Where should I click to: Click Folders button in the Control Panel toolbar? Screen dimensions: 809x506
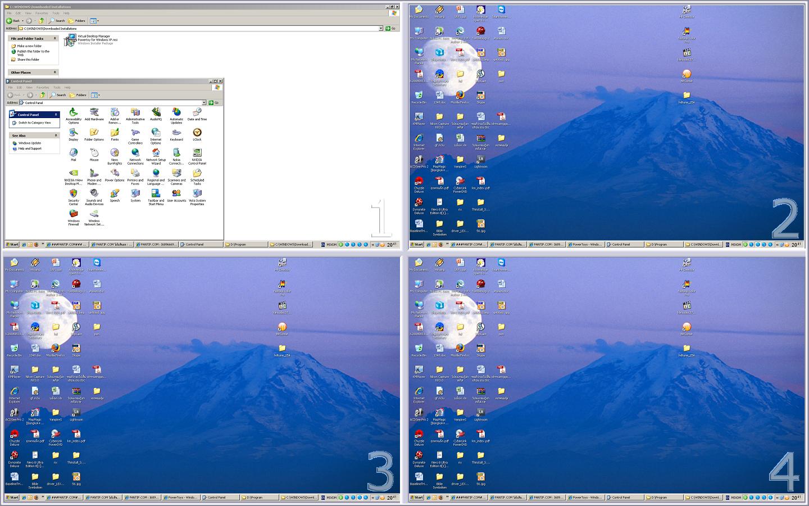pyautogui.click(x=78, y=95)
